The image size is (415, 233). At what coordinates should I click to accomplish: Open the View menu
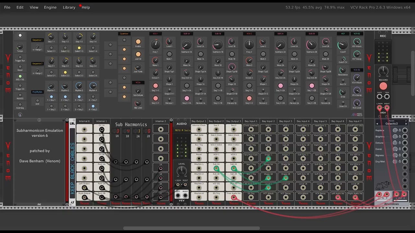tap(34, 7)
